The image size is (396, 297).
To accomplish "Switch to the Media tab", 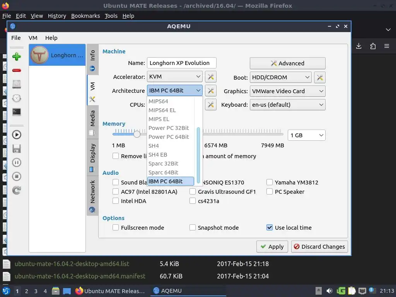I will click(x=92, y=122).
